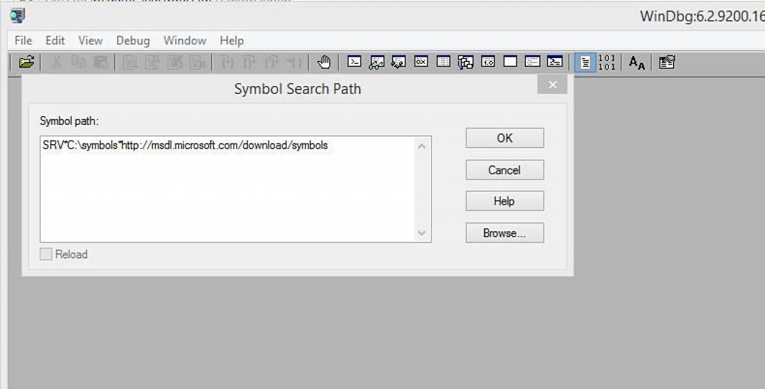Screen dimensions: 765x389
Task: Open the Watch window toolbar icon
Action: (x=377, y=62)
